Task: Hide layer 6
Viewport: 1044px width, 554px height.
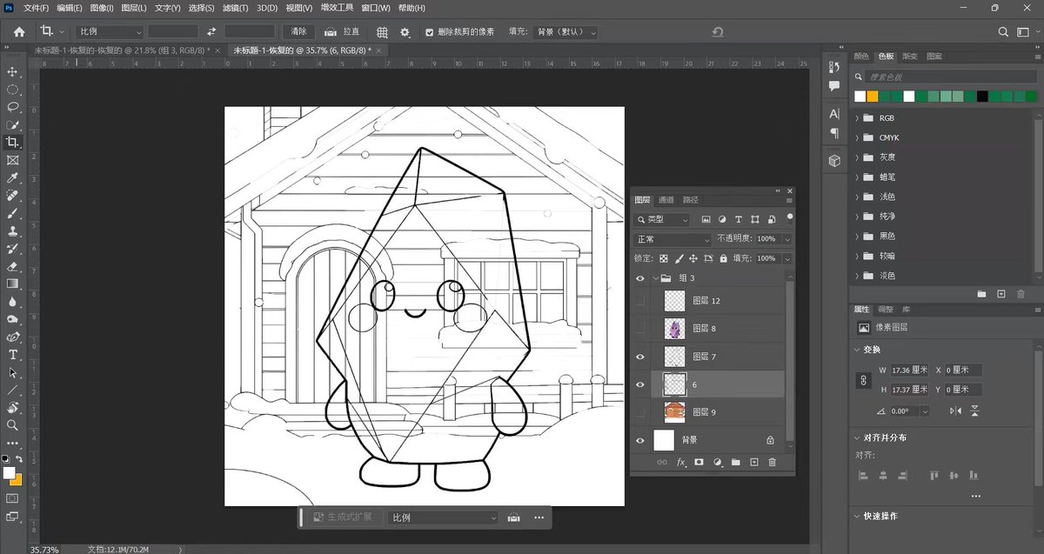Action: [x=640, y=384]
